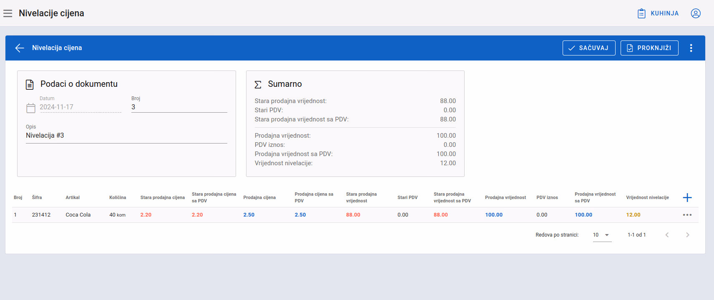Click the Artikal column header

pyautogui.click(x=73, y=197)
